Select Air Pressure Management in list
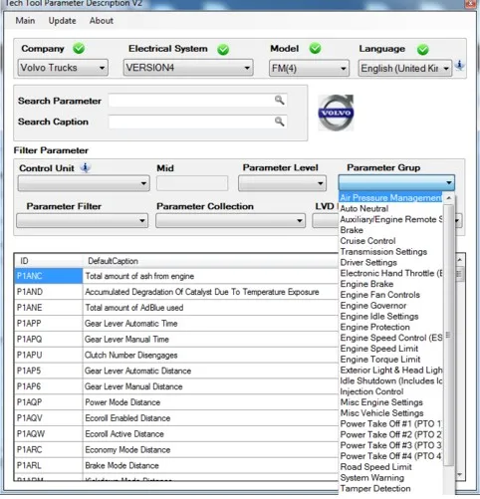This screenshot has height=499, width=480. pos(390,198)
